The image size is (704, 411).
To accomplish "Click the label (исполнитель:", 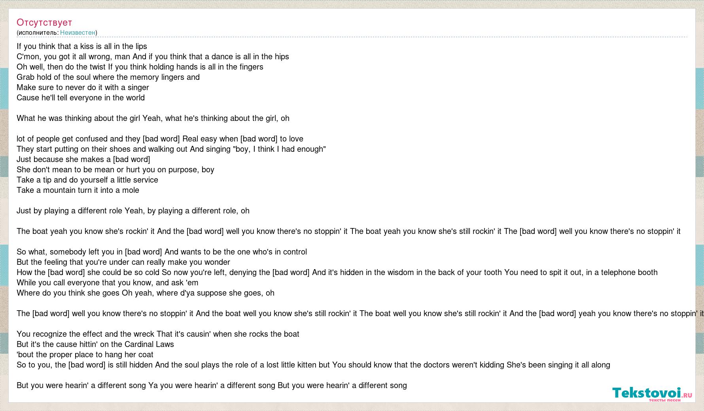I will click(38, 32).
